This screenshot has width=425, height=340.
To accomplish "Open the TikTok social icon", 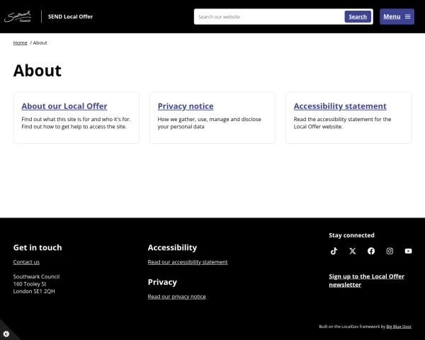I will pyautogui.click(x=334, y=251).
